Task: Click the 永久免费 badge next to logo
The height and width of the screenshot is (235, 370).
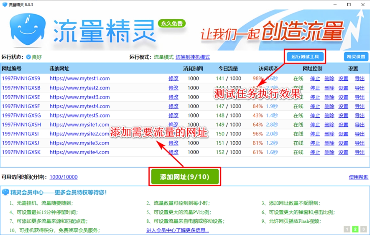Action: (x=171, y=23)
